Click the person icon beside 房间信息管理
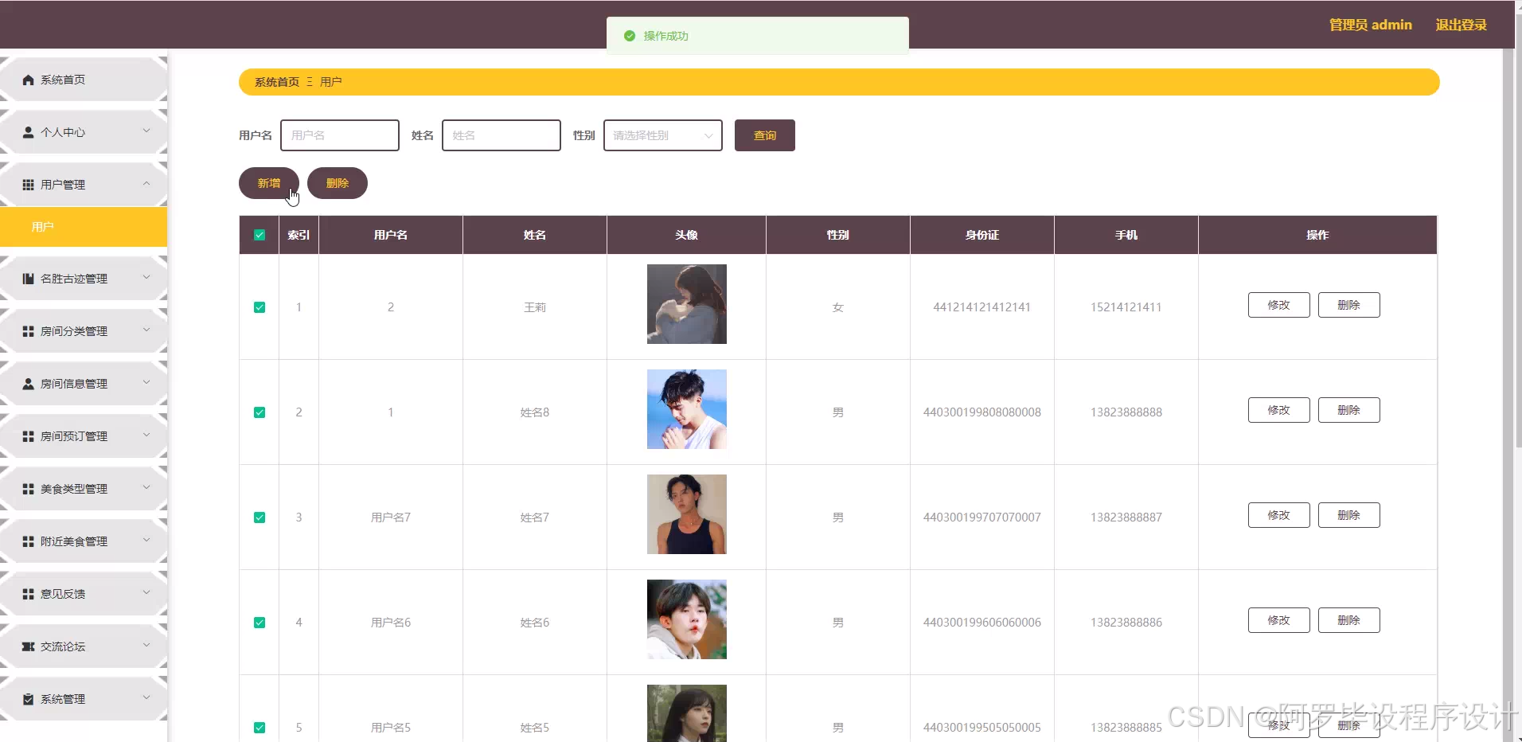 pos(29,384)
